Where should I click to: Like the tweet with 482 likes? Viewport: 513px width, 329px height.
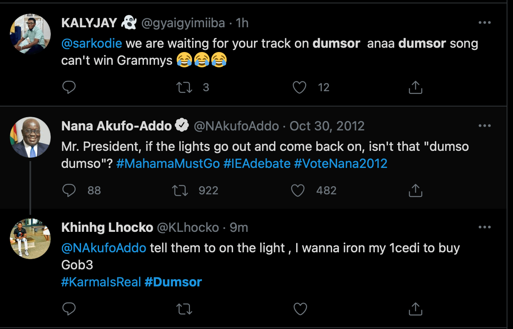coord(298,190)
